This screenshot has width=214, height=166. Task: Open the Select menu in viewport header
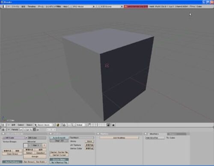coord(21,125)
